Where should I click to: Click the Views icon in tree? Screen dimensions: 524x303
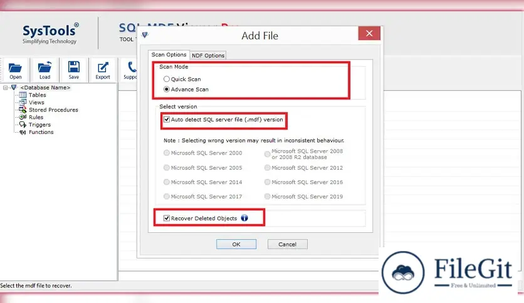(x=23, y=103)
